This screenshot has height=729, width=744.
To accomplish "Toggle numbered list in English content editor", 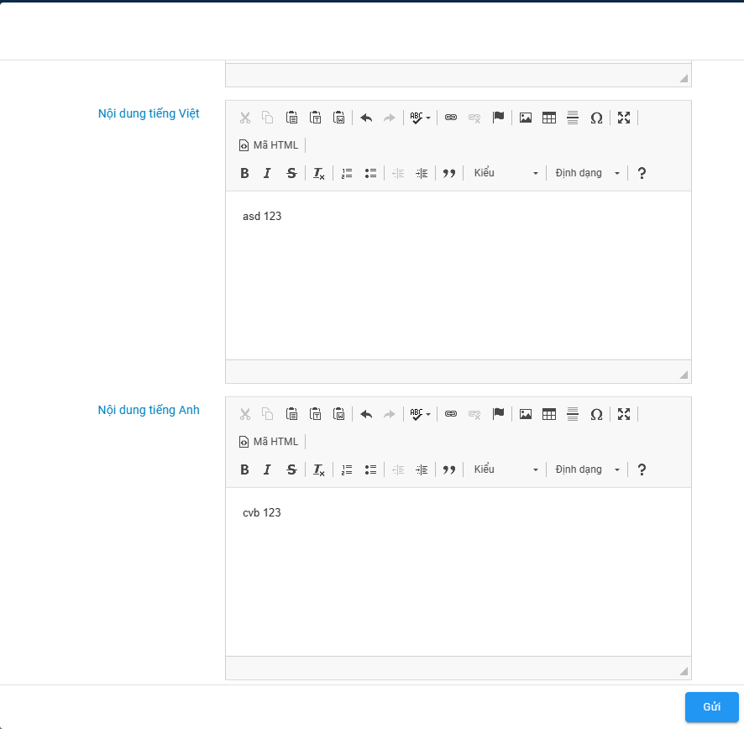I will coord(347,469).
